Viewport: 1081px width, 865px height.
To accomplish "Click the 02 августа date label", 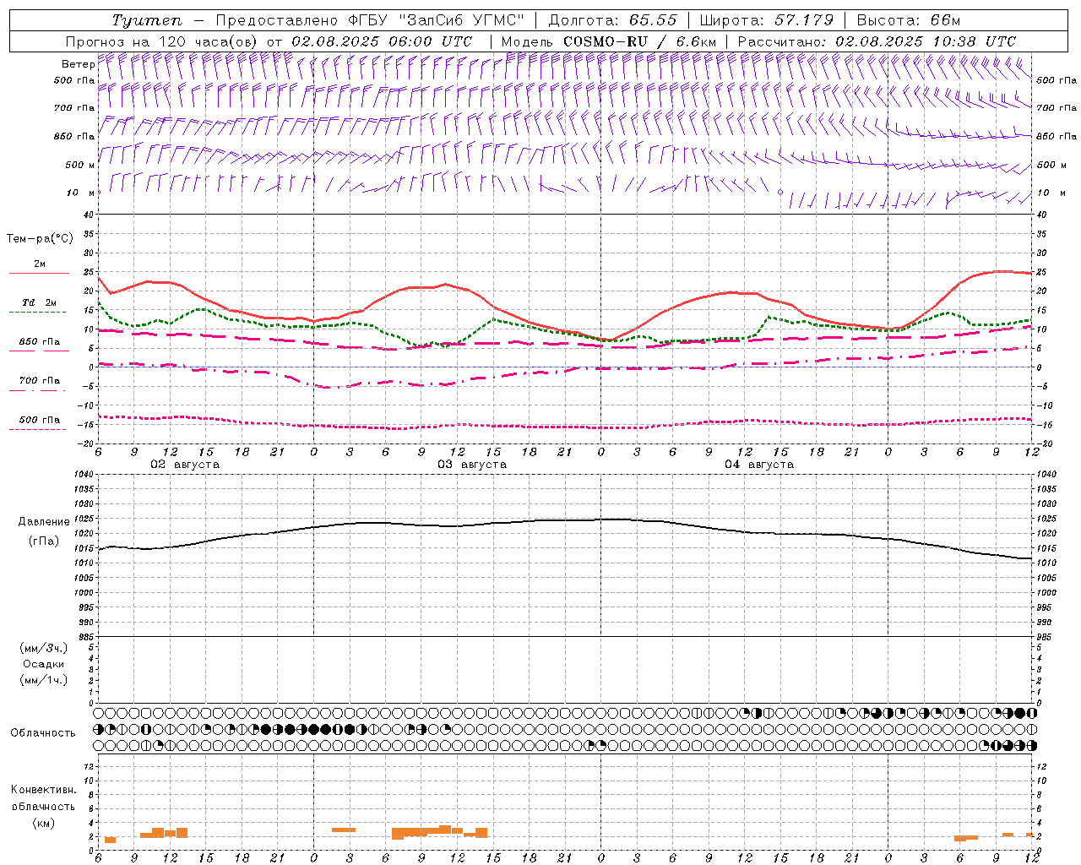I will click(x=185, y=465).
